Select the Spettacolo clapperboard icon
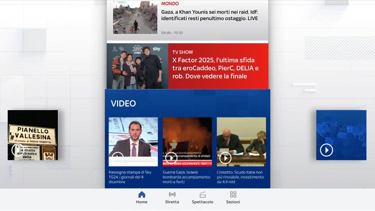Image resolution: width=375 pixels, height=211 pixels. coord(202,195)
